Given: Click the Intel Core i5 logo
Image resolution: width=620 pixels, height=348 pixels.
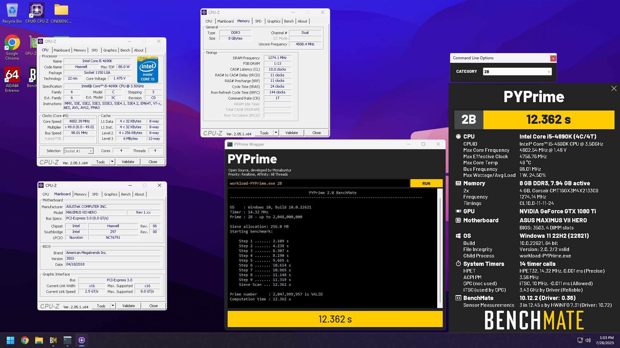Looking at the screenshot, I should click(148, 70).
